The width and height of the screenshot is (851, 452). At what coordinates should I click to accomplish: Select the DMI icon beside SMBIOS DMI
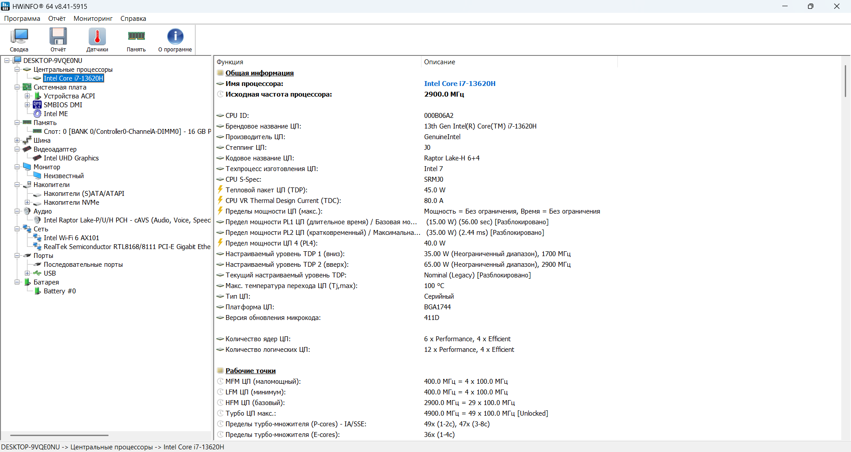click(x=37, y=105)
